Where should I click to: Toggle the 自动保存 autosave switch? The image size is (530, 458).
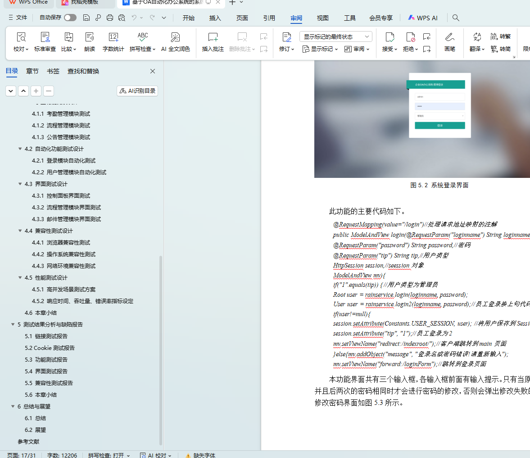click(x=70, y=18)
